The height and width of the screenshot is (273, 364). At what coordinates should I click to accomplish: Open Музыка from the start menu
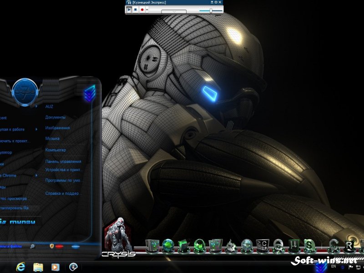point(52,138)
